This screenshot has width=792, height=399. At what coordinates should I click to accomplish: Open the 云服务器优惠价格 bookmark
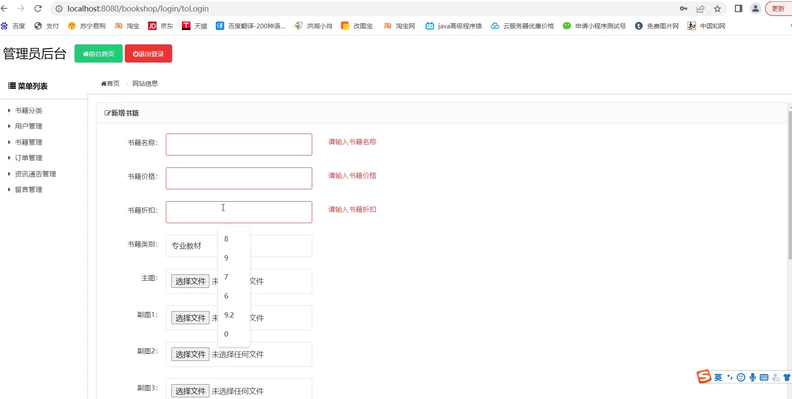tap(522, 26)
